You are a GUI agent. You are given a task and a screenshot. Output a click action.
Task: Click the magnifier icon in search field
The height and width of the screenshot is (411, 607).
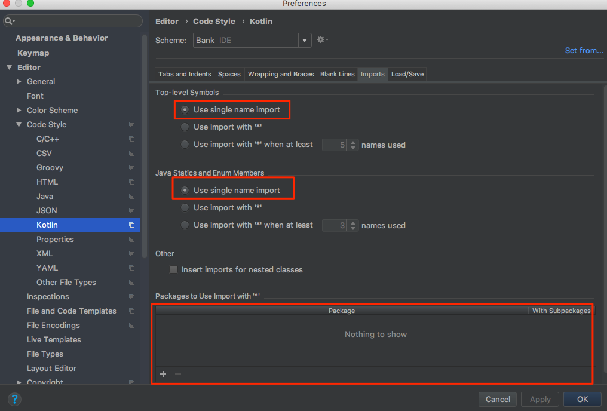tap(10, 20)
